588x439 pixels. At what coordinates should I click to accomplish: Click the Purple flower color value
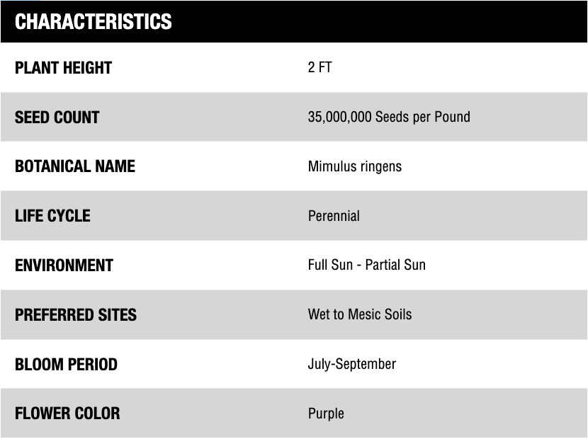[x=326, y=414]
